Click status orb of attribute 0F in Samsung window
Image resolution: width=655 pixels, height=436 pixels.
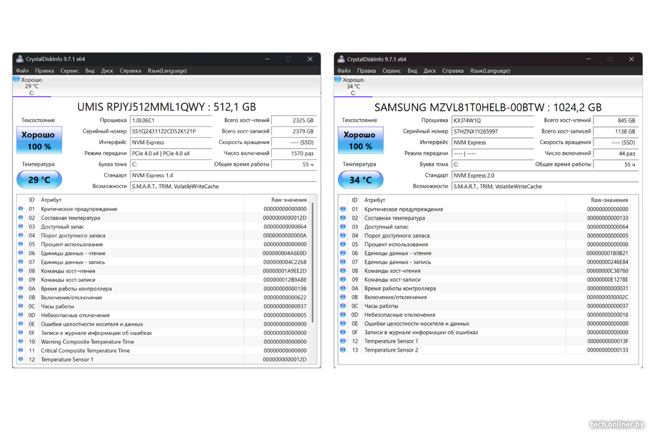tap(343, 332)
